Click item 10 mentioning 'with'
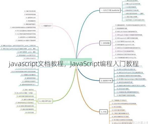Screen dimensions: 148x124 click(x=31, y=18)
